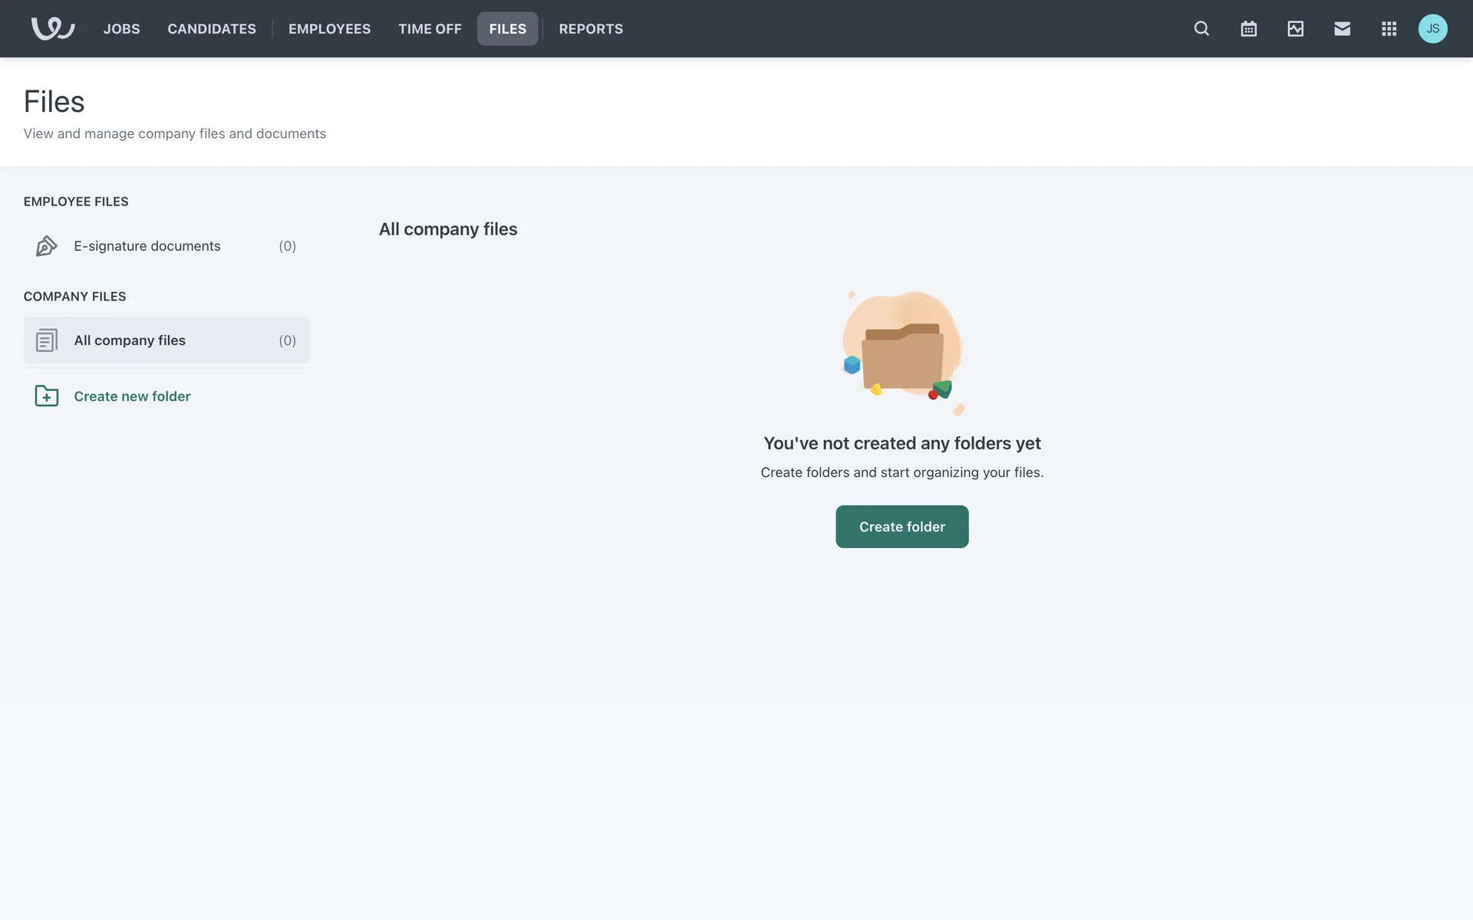This screenshot has width=1473, height=920.
Task: Open the apps grid icon
Action: click(1389, 28)
